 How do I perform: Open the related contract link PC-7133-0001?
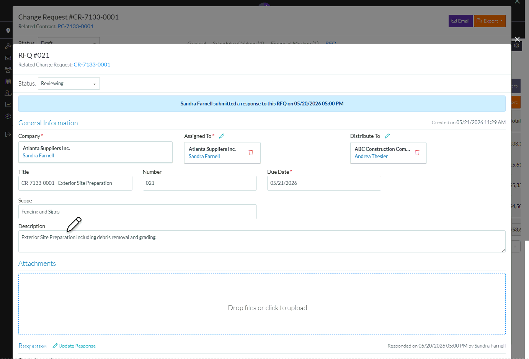(75, 26)
